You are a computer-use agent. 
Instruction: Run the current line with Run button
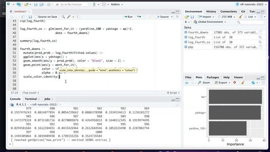pos(128,17)
